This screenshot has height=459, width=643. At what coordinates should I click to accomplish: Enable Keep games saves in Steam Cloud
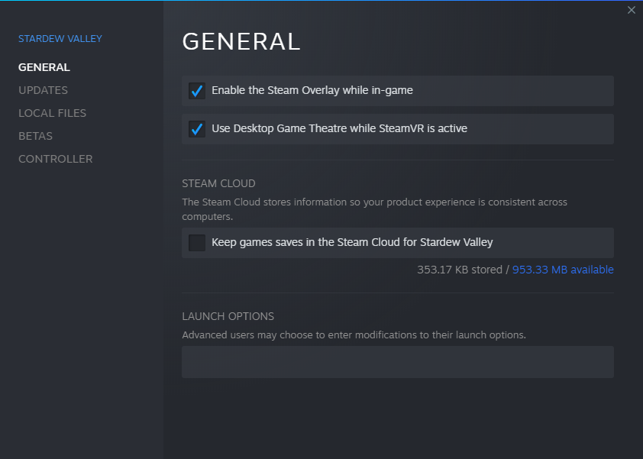(x=197, y=243)
